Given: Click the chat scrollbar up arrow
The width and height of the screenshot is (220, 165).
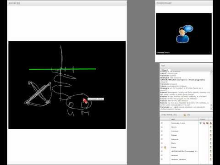Looking at the screenshot, I should pos(211,72).
